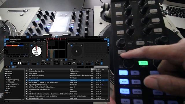Turn on left FX unit ON button

tap(15, 64)
